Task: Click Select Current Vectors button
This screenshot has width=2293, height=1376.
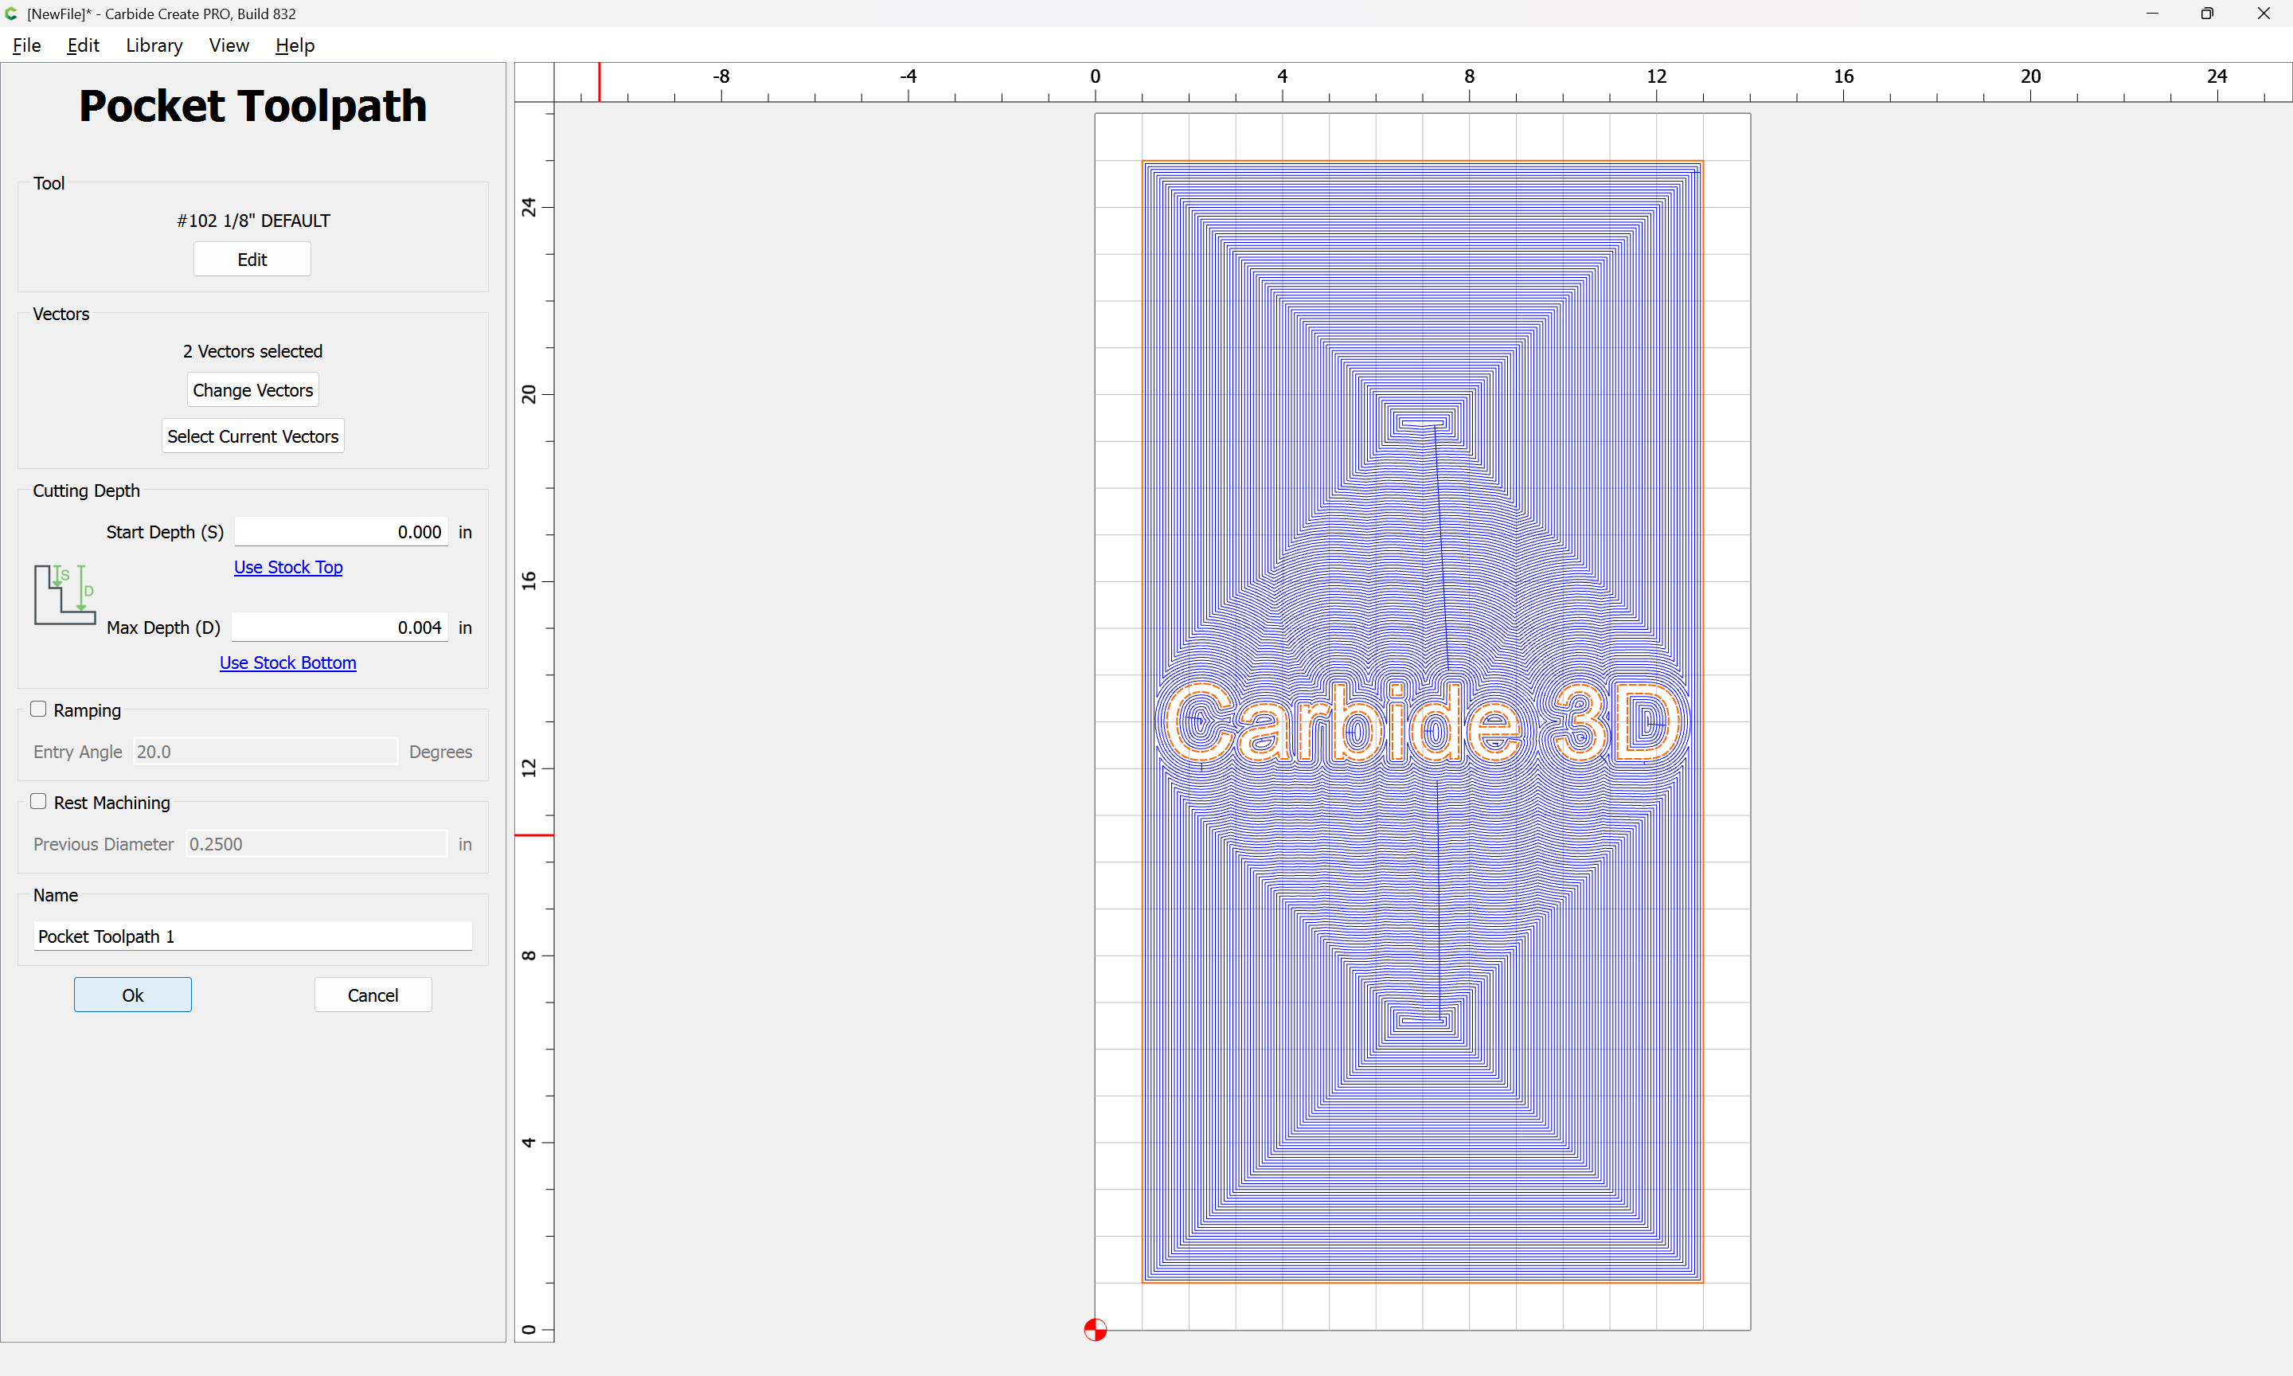Action: [x=252, y=436]
